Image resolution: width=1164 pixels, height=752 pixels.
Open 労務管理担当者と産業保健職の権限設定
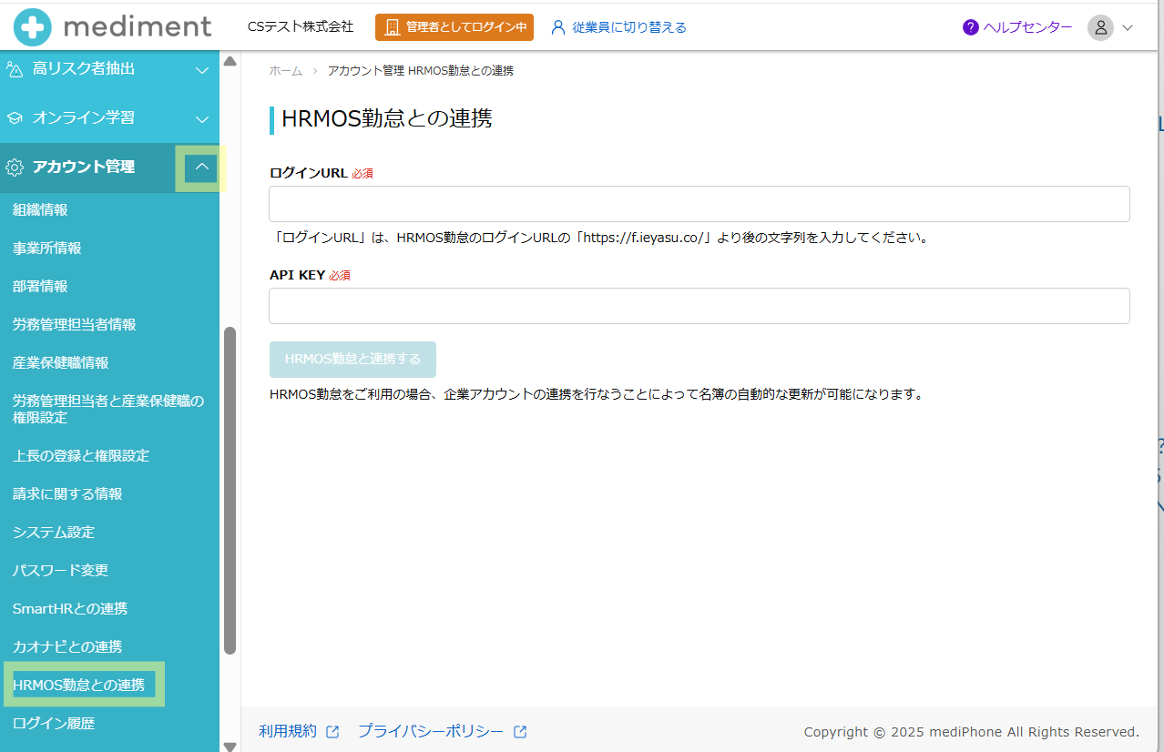[x=108, y=409]
